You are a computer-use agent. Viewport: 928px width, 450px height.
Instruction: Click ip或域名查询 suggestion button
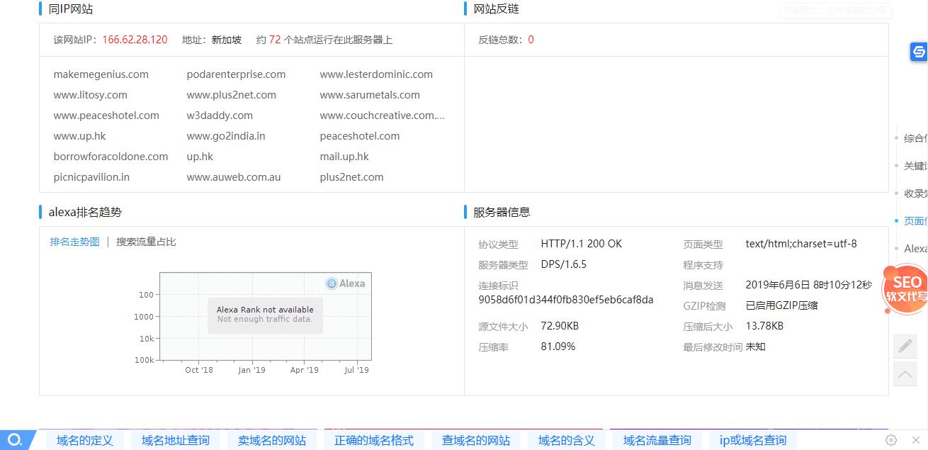pyautogui.click(x=752, y=440)
